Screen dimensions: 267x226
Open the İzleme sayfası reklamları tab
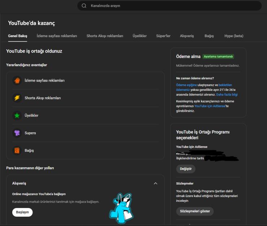point(57,36)
